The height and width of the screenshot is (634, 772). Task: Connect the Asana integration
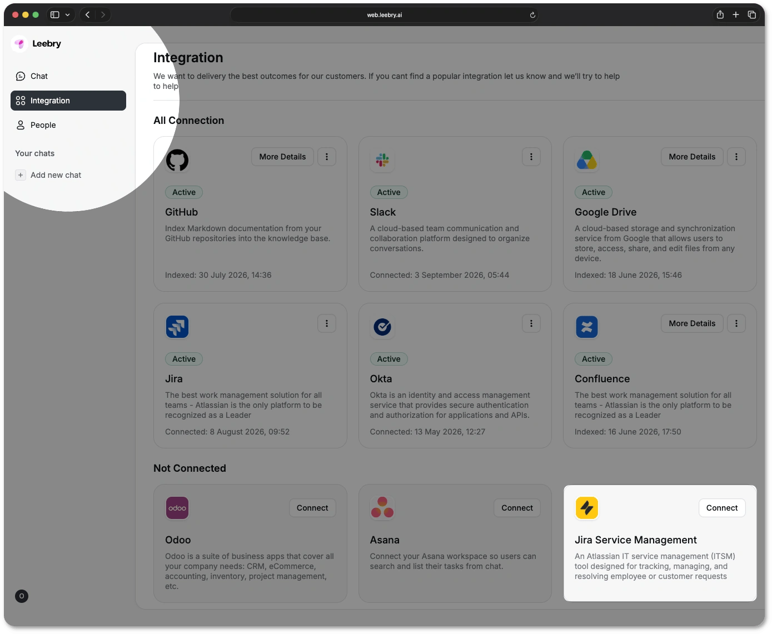(x=517, y=508)
